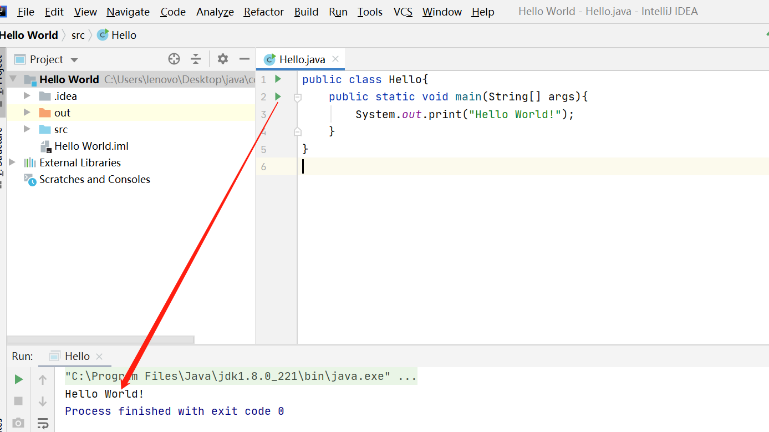769x432 pixels.
Task: Expand the .idea folder
Action: pyautogui.click(x=27, y=96)
